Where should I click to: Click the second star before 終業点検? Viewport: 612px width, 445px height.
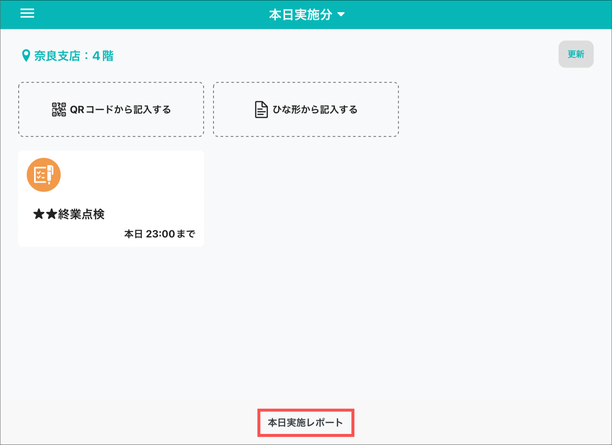(x=52, y=214)
